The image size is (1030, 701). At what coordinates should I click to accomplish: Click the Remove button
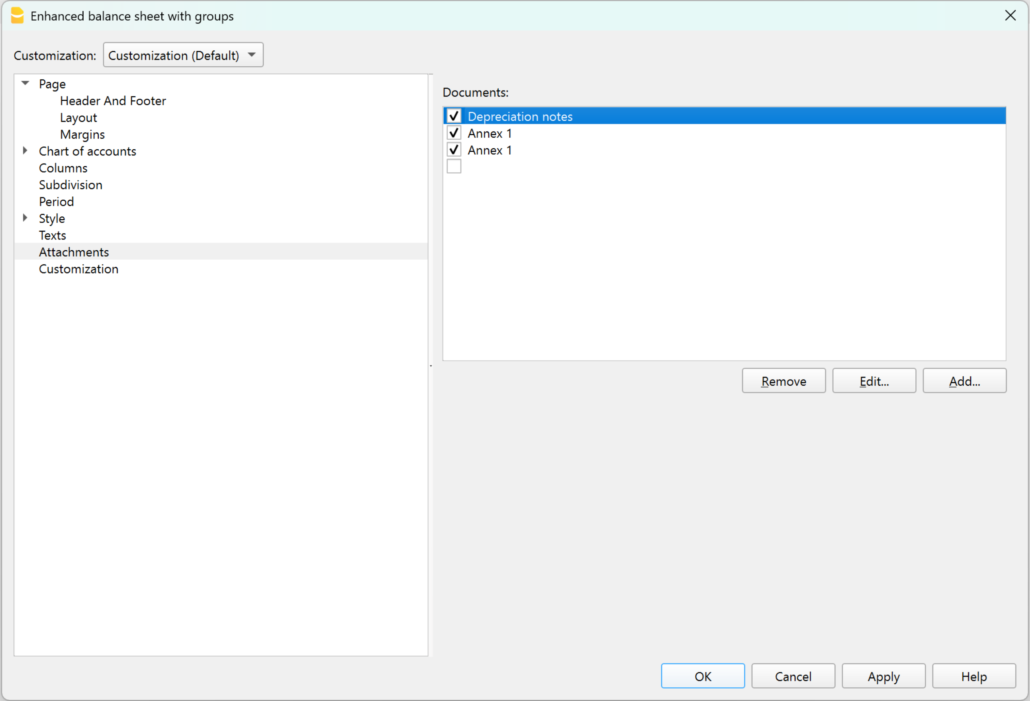point(784,381)
